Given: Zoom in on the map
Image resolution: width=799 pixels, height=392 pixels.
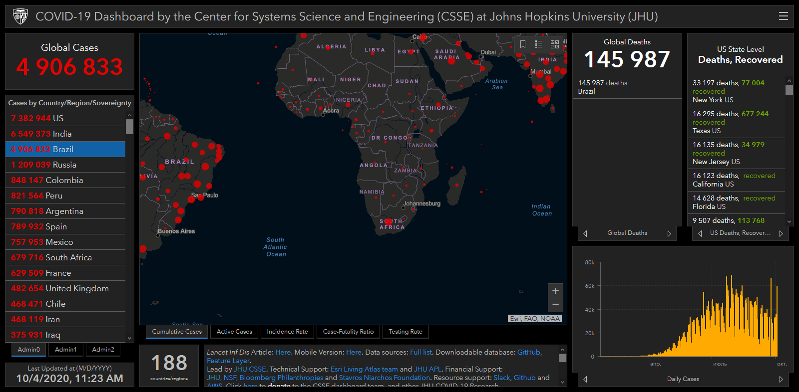Looking at the screenshot, I should click(555, 291).
